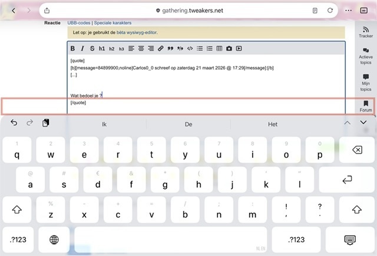Switch to symbols with right .?123 key

(x=296, y=240)
